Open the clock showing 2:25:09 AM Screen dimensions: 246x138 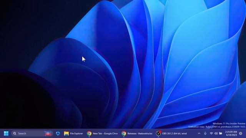click(x=231, y=133)
